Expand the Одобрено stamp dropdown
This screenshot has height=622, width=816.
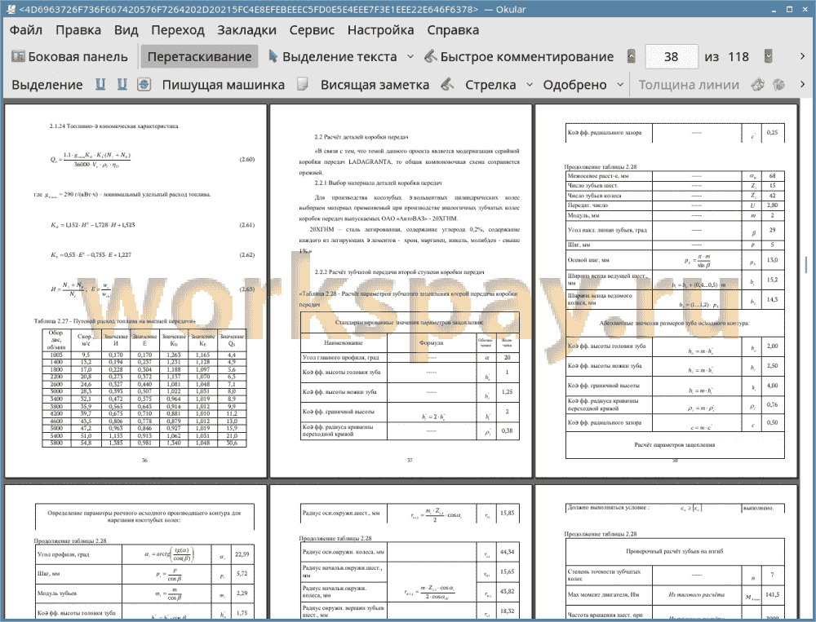point(620,84)
